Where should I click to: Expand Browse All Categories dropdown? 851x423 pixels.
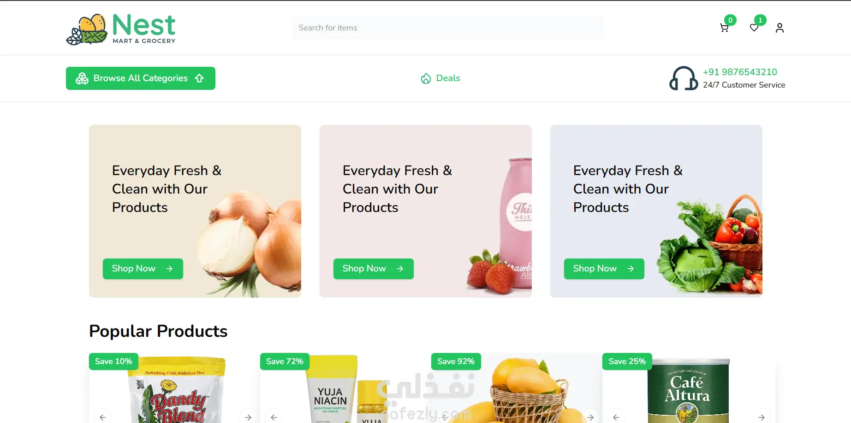click(141, 78)
